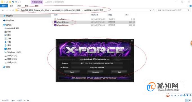This screenshot has height=102, width=192.
Task: Select the xf-adsk64.exe file icon
Action: click(55, 25)
